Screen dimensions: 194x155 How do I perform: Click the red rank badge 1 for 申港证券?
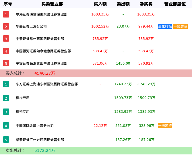(x=6, y=14)
